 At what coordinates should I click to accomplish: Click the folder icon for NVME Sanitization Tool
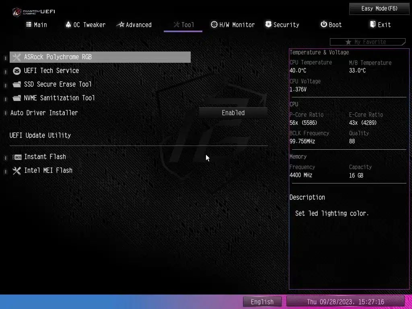click(16, 98)
